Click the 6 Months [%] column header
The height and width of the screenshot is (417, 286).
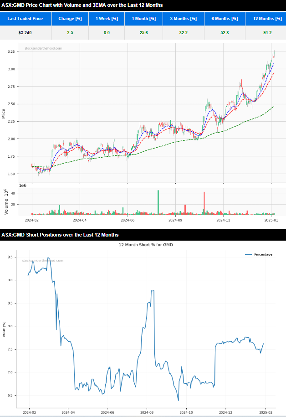click(x=225, y=19)
